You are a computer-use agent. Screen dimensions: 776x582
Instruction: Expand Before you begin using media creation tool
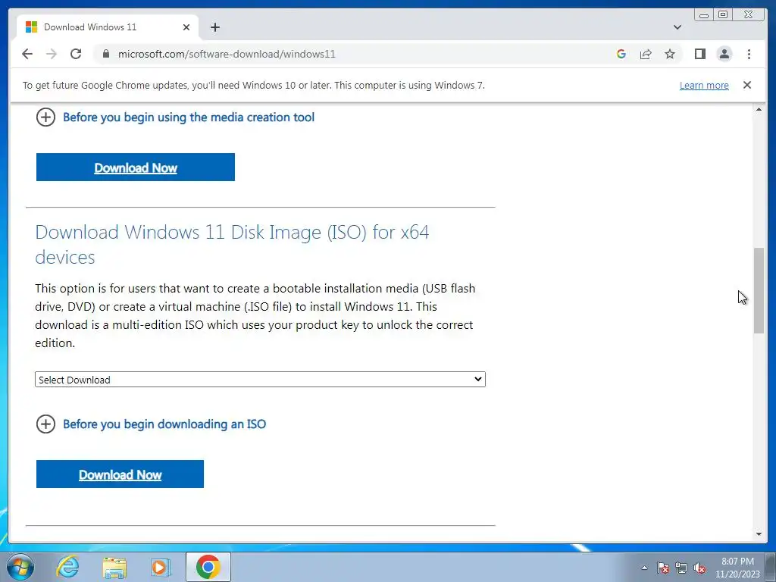175,117
